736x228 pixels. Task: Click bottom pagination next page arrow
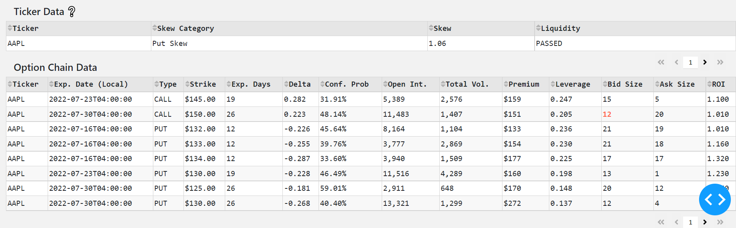point(705,222)
